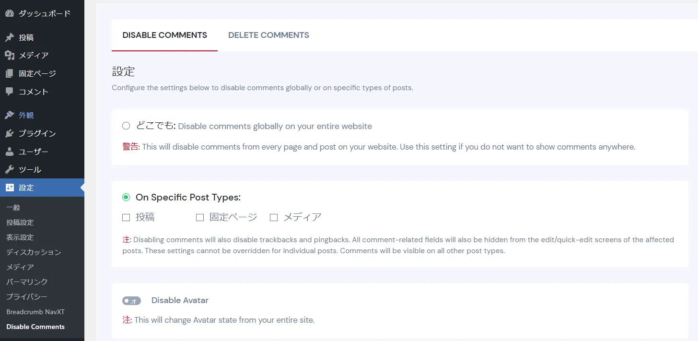The image size is (698, 341).
Task: Switch to the DELETE COMMENTS tab
Action: 268,35
